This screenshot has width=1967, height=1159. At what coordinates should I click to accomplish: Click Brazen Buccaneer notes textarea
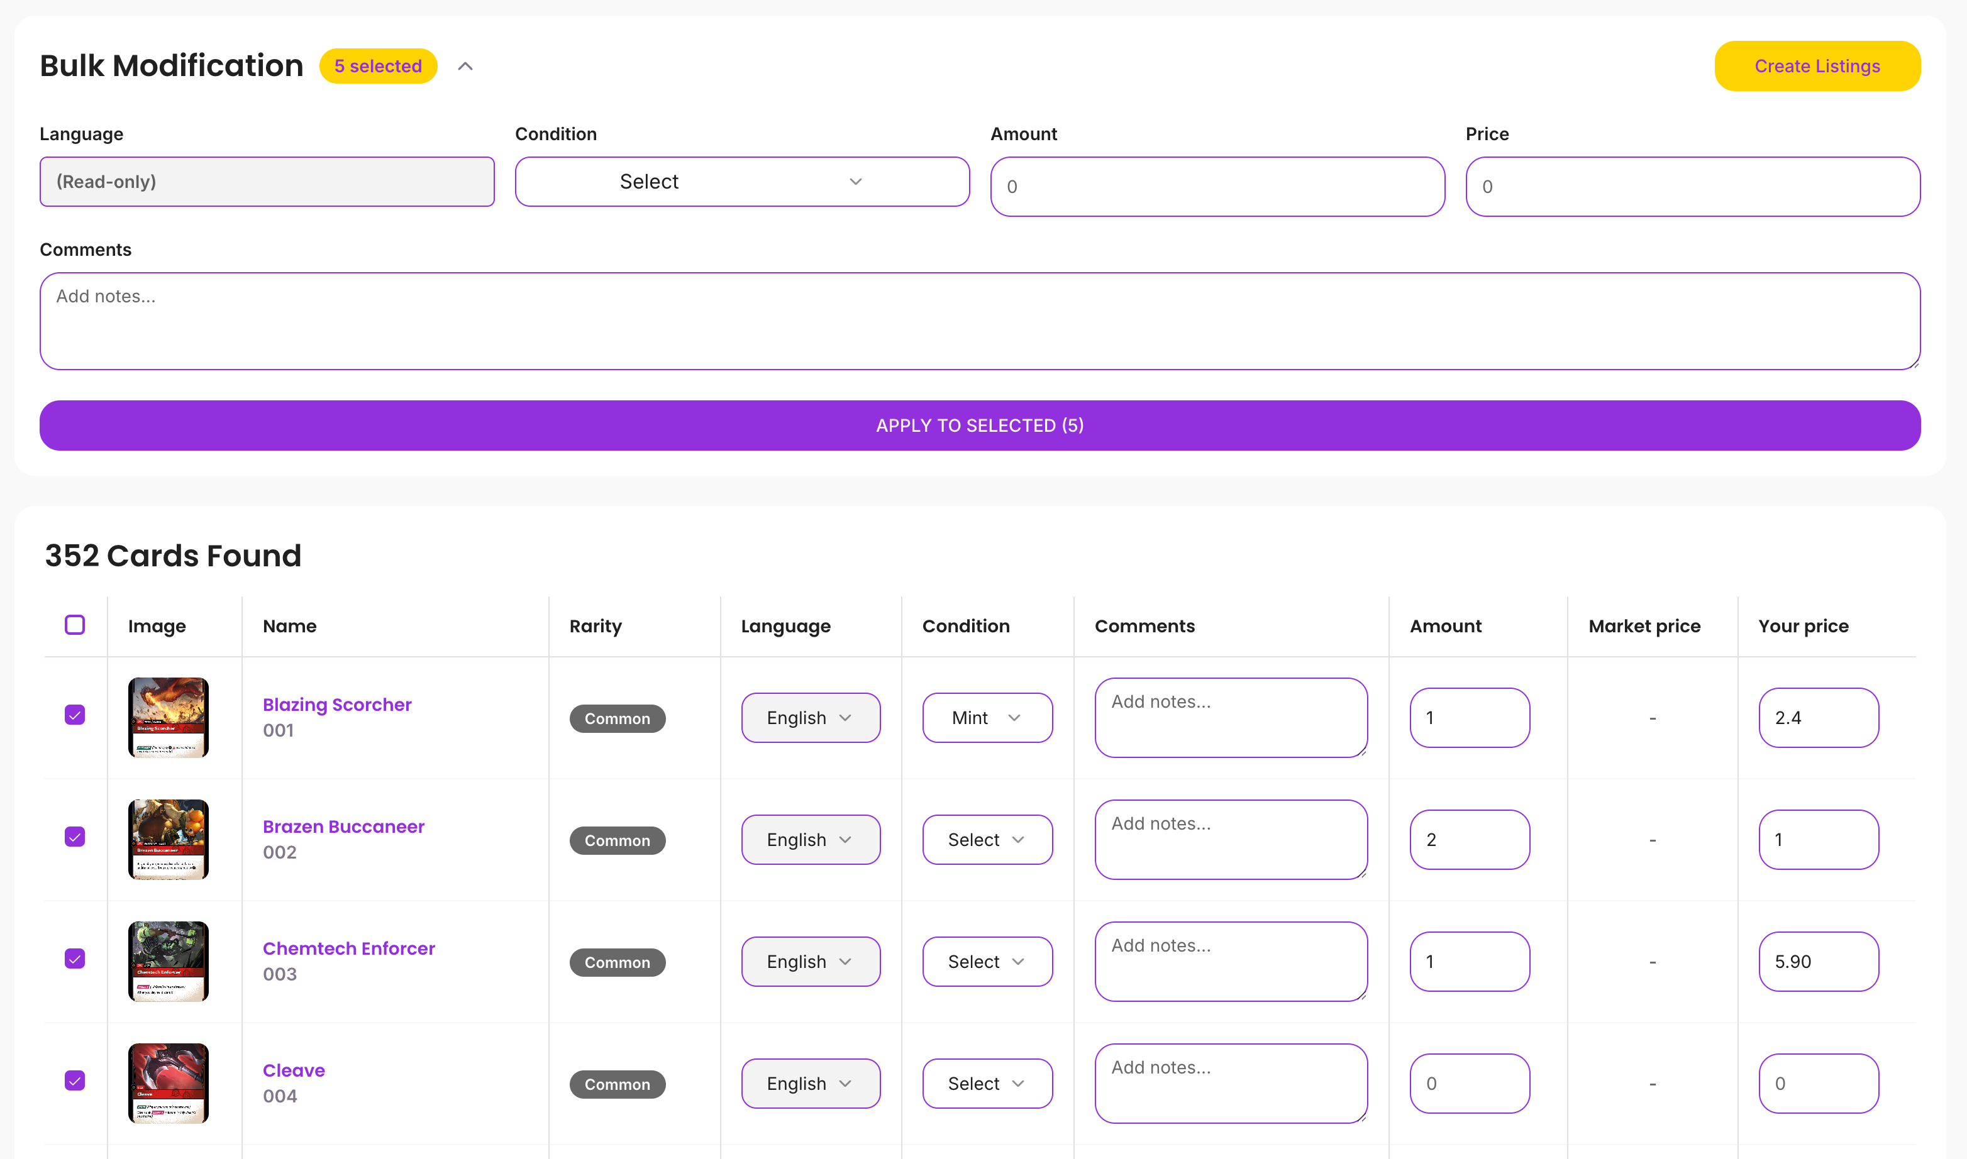[x=1231, y=840]
